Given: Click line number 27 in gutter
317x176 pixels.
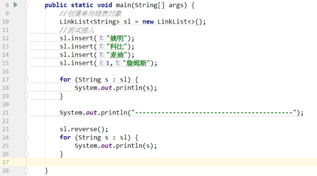Looking at the screenshot, I should coord(5,162).
